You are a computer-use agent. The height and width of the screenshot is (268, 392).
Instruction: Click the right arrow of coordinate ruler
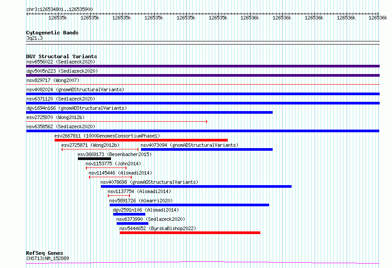pos(378,14)
